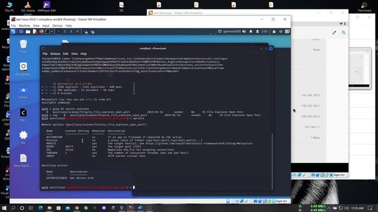Open File Explorer from the taskbar
This screenshot has width=378, height=212.
pyautogui.click(x=50, y=208)
